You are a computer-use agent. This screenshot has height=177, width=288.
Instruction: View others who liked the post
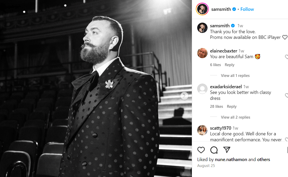coord(264,160)
